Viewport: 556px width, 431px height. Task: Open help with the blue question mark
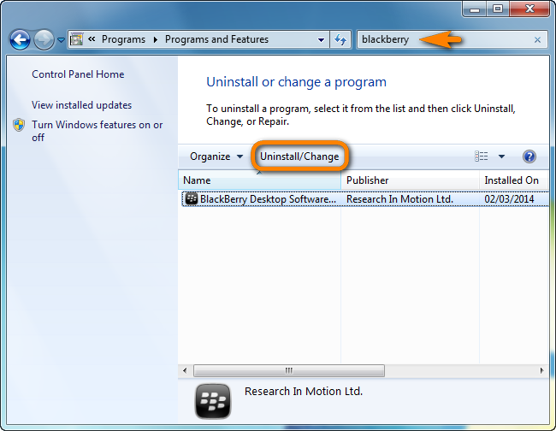529,156
